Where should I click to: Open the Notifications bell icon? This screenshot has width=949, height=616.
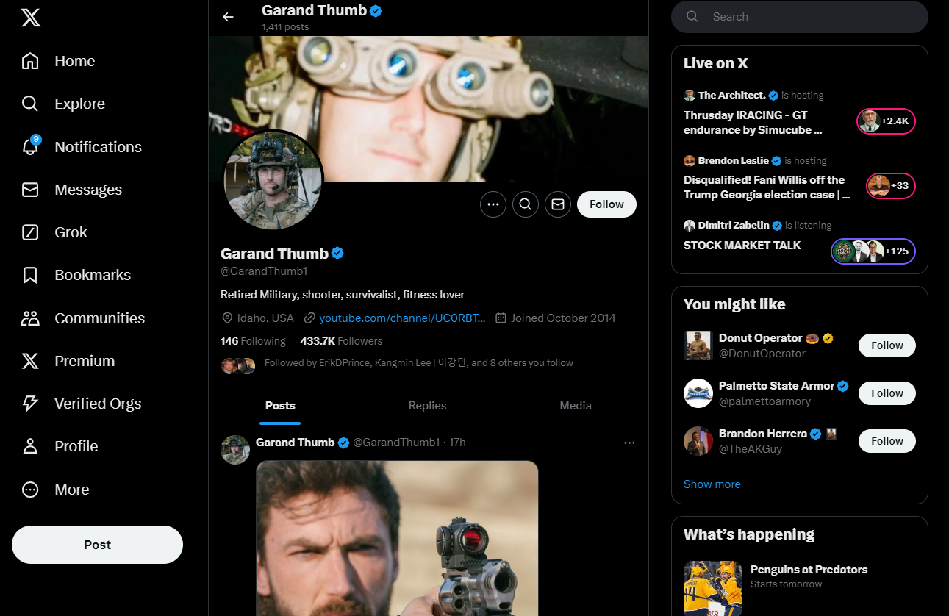[x=30, y=147]
